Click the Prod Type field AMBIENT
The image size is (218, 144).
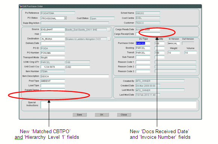pos(53,81)
